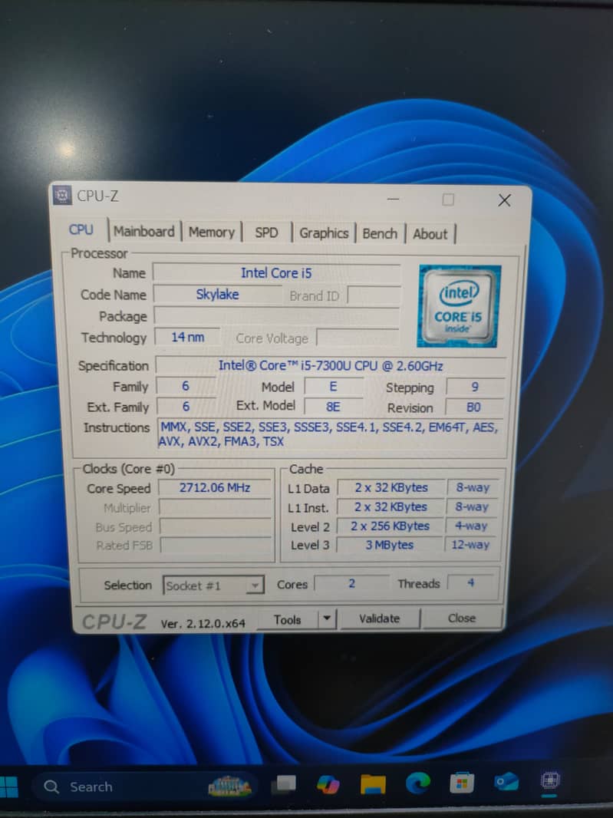Click the L1 Inst. 8-way value

click(472, 506)
